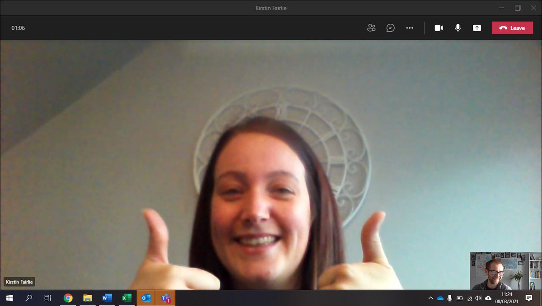Open Microsoft Excel from the taskbar

[x=126, y=298]
